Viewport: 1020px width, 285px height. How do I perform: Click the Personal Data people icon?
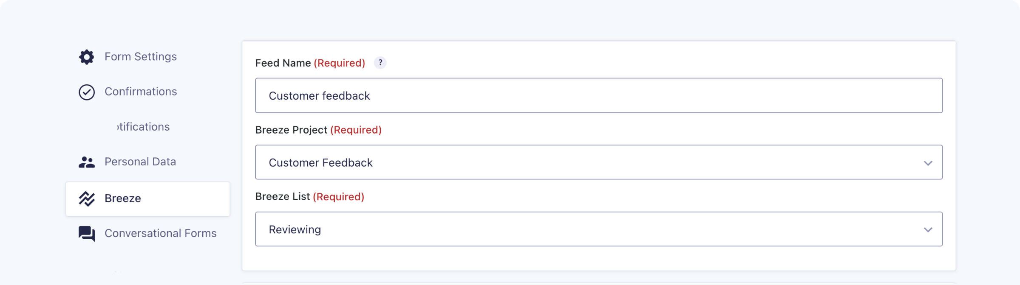pyautogui.click(x=87, y=162)
